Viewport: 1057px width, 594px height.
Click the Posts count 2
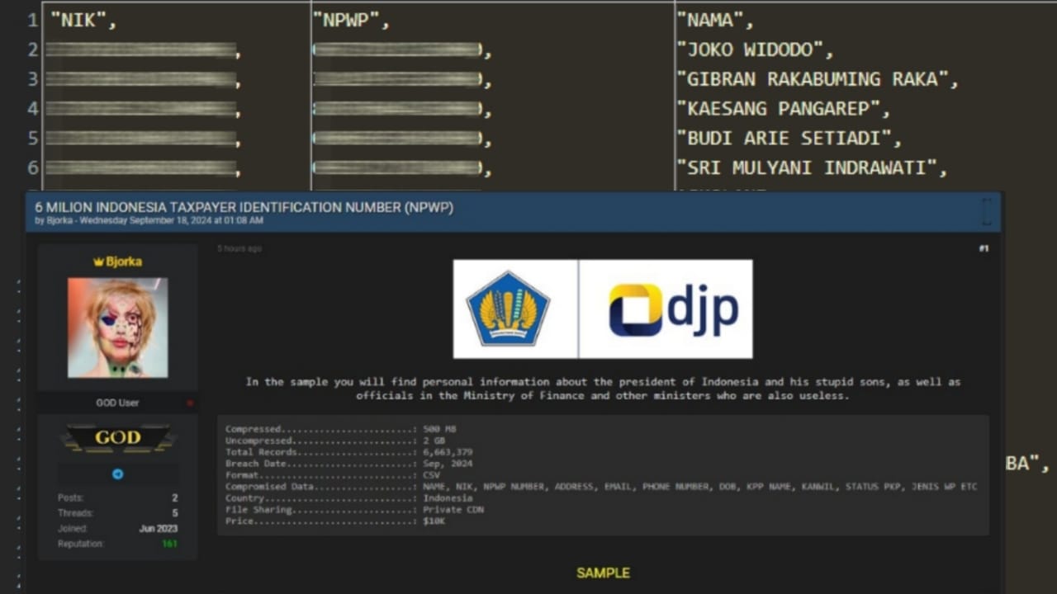pos(174,498)
